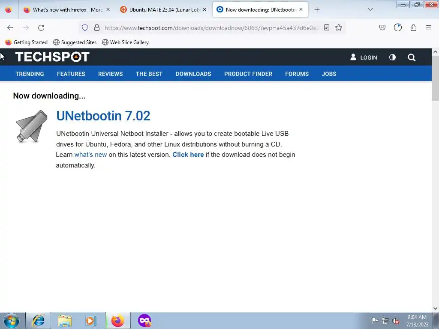Open the downloads progress indicator

[398, 27]
